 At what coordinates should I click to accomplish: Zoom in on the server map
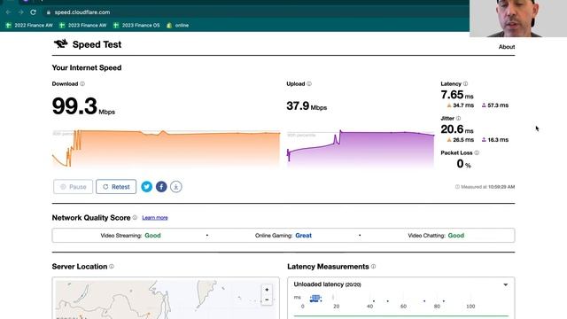pyautogui.click(x=267, y=290)
